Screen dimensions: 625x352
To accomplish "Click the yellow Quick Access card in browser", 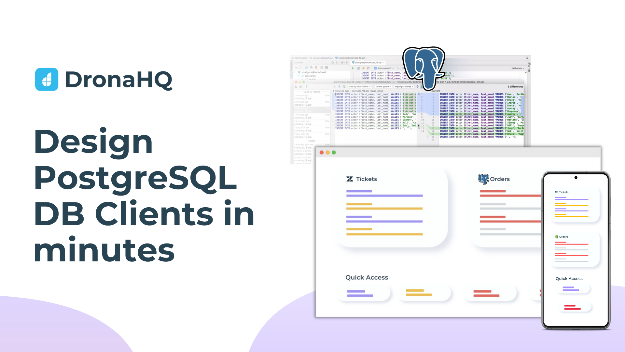I will (425, 293).
